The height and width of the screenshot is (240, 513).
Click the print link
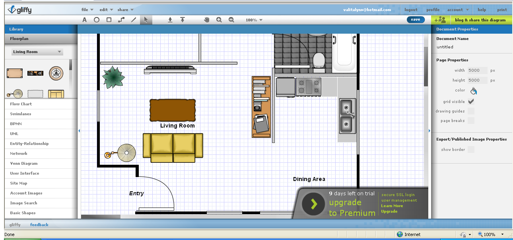point(502,10)
